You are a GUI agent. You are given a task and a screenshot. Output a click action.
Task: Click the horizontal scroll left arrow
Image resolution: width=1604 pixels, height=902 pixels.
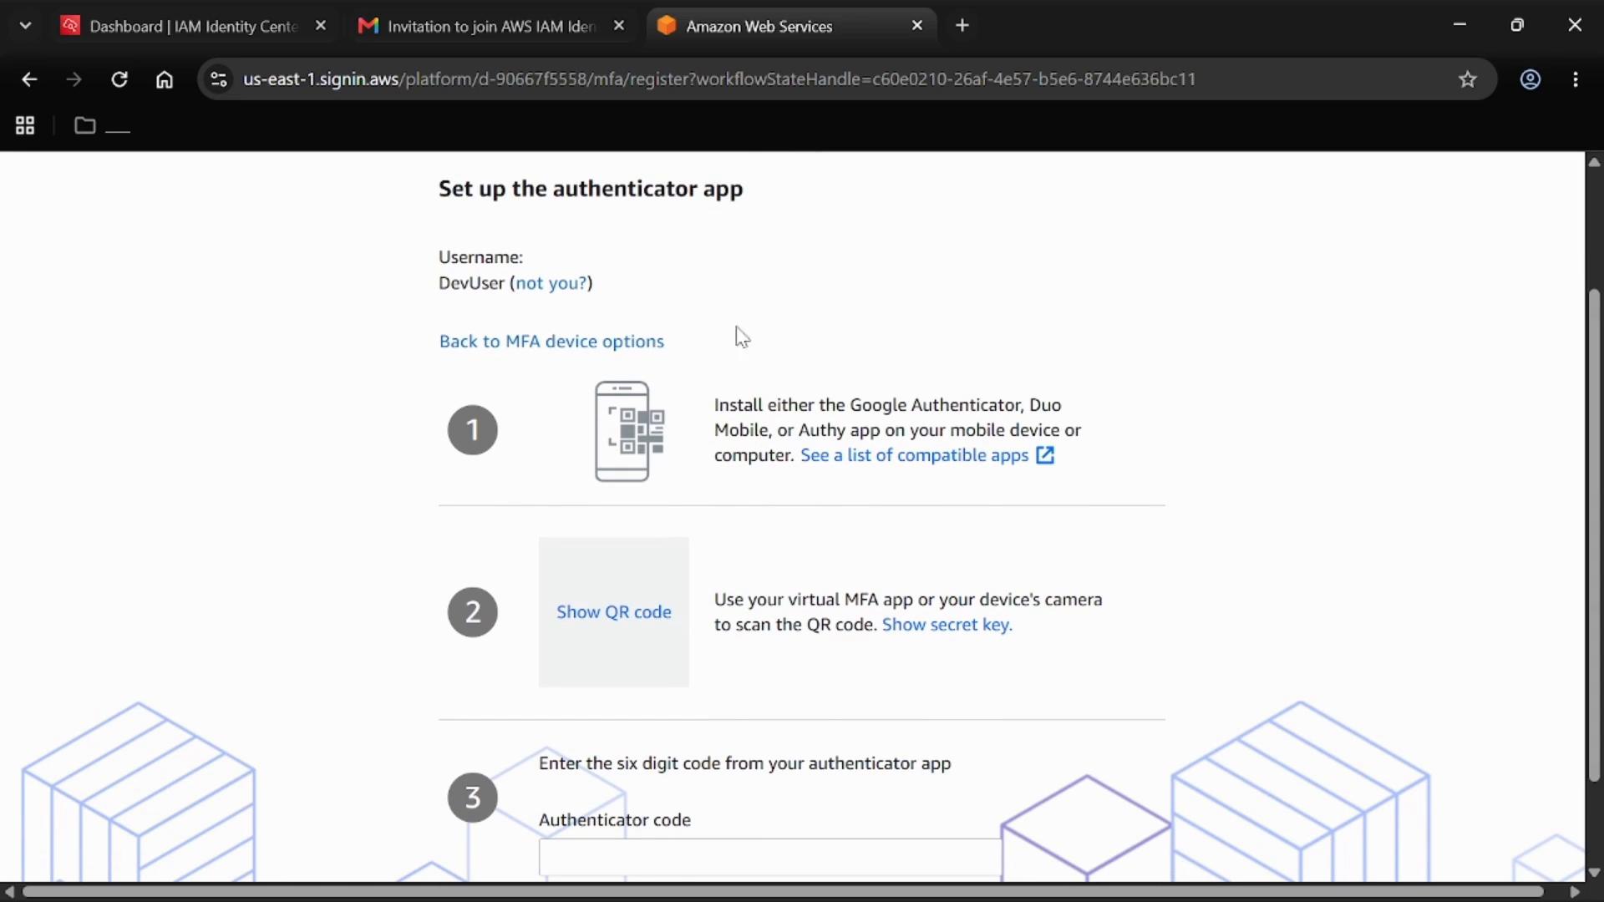pyautogui.click(x=9, y=892)
